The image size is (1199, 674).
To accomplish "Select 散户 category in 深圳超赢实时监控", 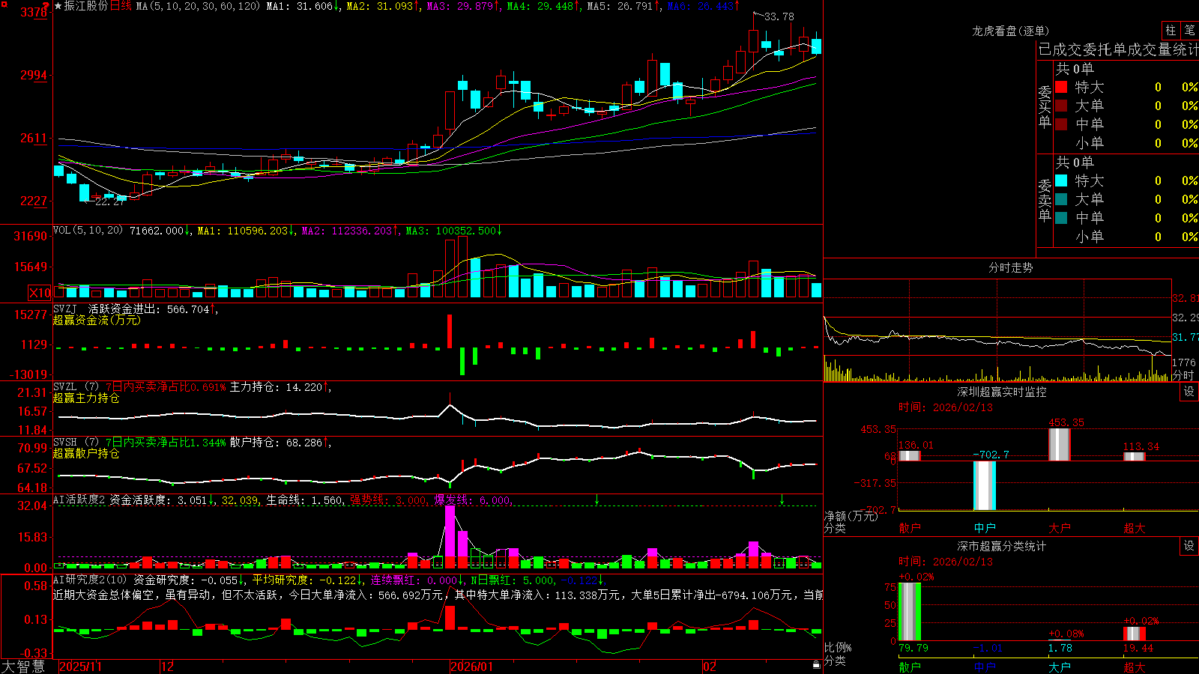I will click(x=910, y=528).
